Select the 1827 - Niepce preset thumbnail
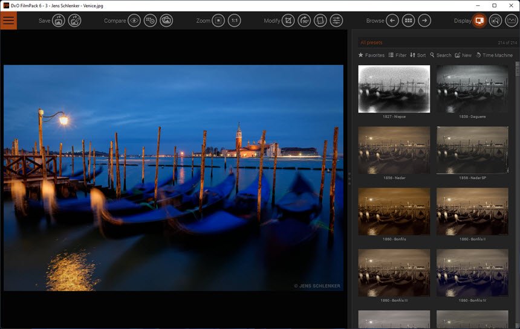This screenshot has width=520, height=329. coord(394,89)
